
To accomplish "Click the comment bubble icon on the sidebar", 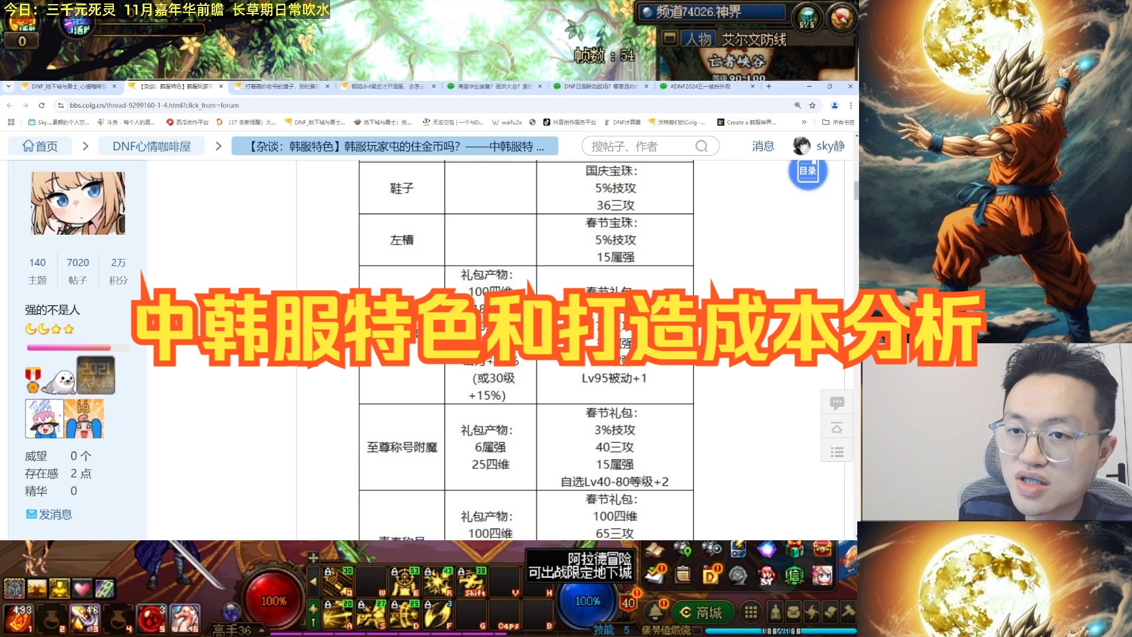I will [x=837, y=403].
